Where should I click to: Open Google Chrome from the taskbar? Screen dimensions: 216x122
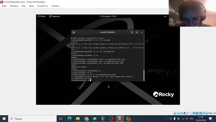[x=86, y=119]
